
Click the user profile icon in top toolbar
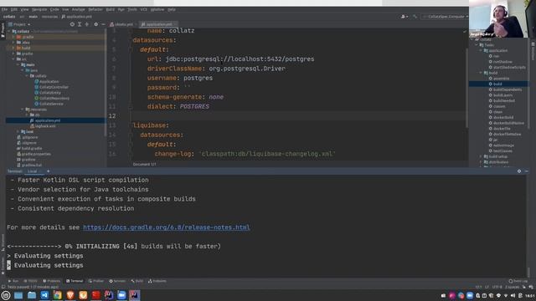(x=404, y=17)
